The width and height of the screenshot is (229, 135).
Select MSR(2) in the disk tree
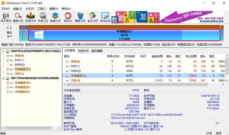coord(20,65)
